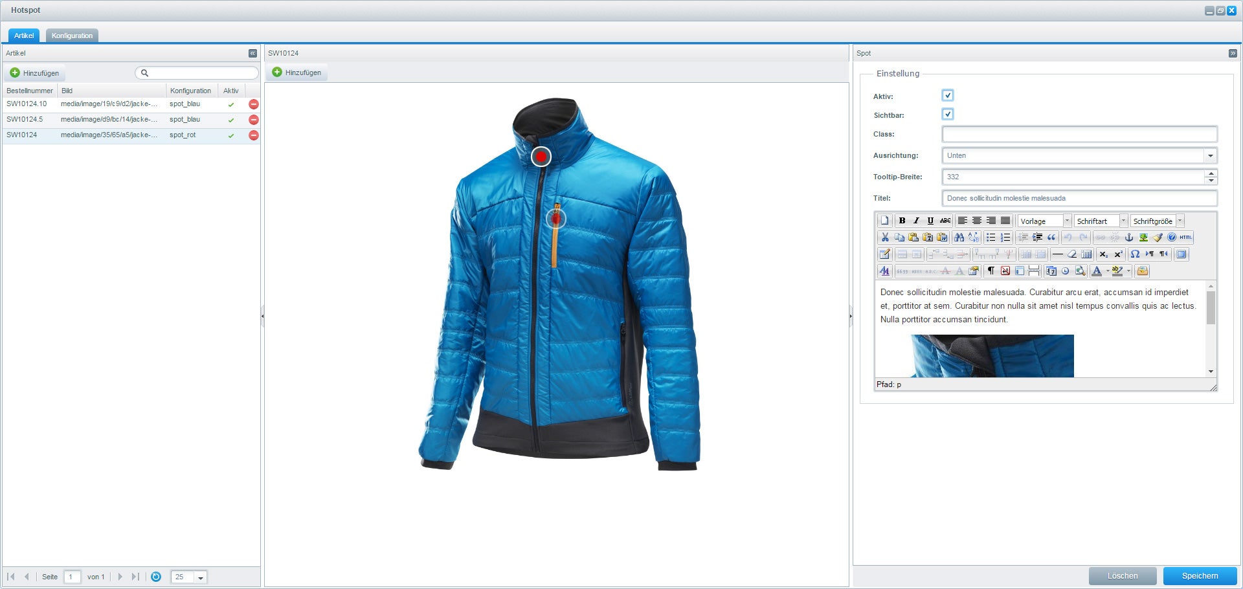Select the red hotspot on the jacket collar
The image size is (1243, 589).
point(541,157)
